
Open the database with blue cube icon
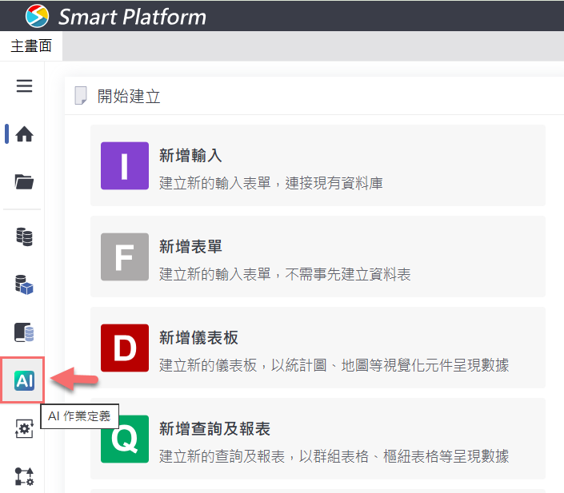click(24, 285)
